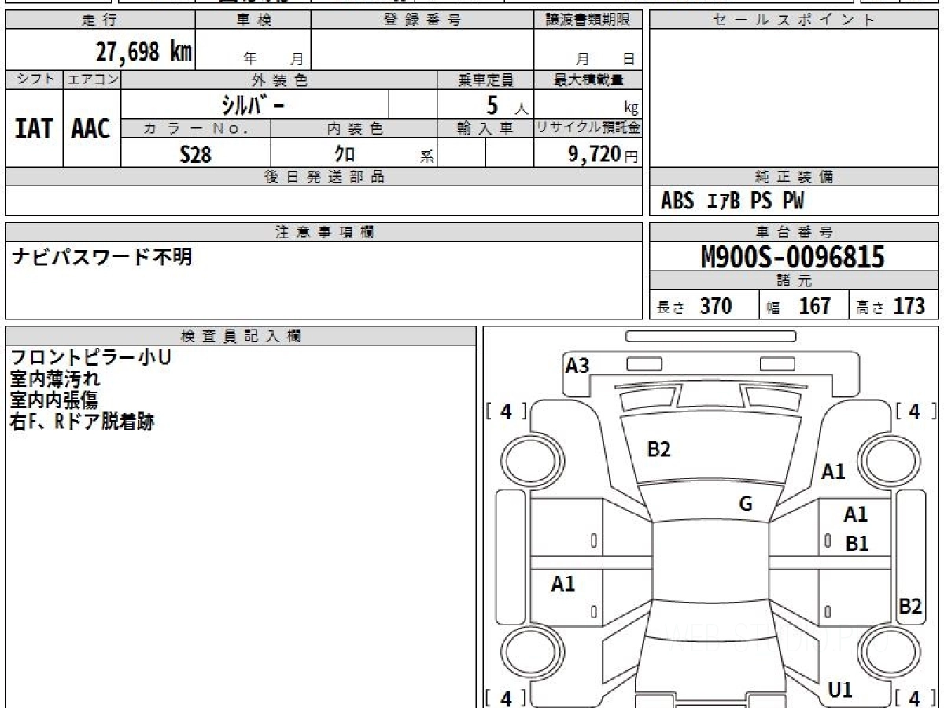Viewport: 944px width, 708px height.
Task: Select the AAC air conditioner cell
Action: click(x=91, y=128)
